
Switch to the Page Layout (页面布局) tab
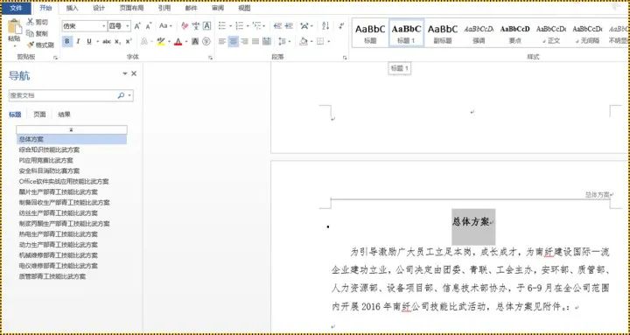tap(131, 8)
